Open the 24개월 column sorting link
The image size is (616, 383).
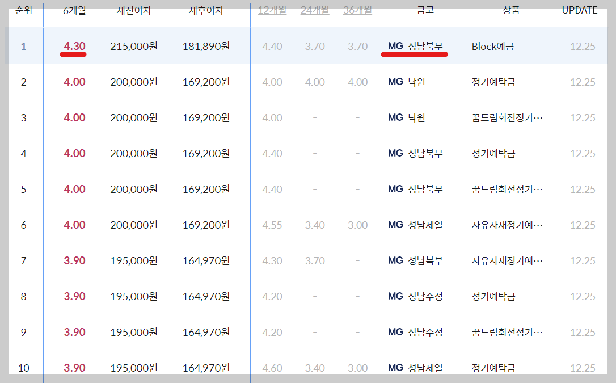pos(315,10)
